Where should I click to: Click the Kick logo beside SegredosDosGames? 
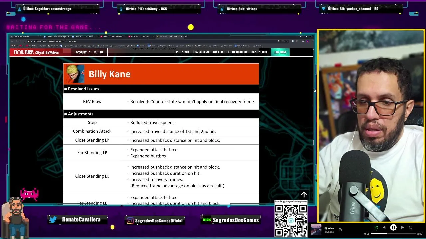pos(207,220)
